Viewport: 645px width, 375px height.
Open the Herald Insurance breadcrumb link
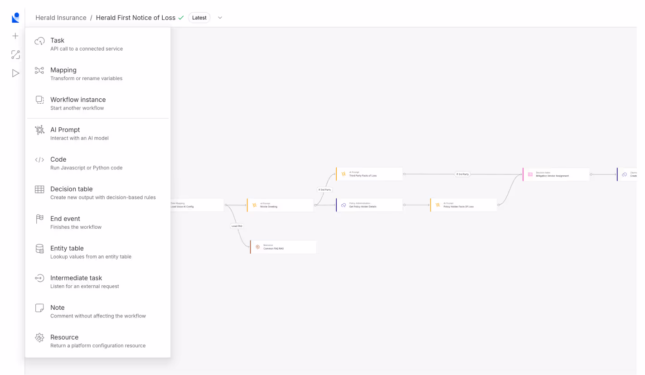[x=61, y=18]
